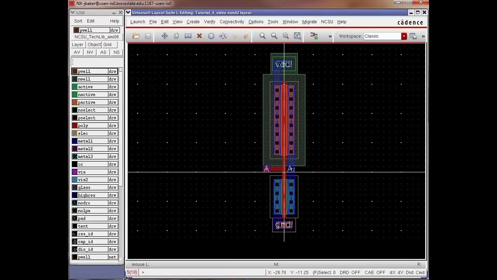The height and width of the screenshot is (280, 497).
Task: Click the gnd! label in layout
Action: [284, 225]
